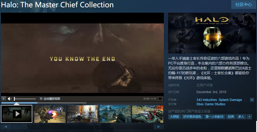The height and width of the screenshot is (132, 257).
Task: Open Xbox Game Studios publisher link
Action: (x=211, y=104)
